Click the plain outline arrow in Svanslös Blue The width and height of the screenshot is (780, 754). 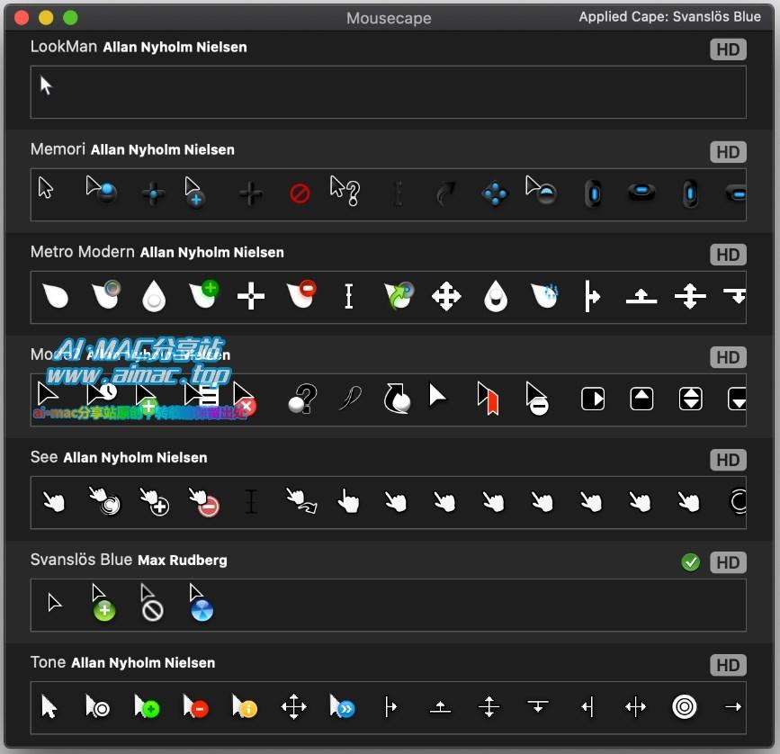point(54,603)
